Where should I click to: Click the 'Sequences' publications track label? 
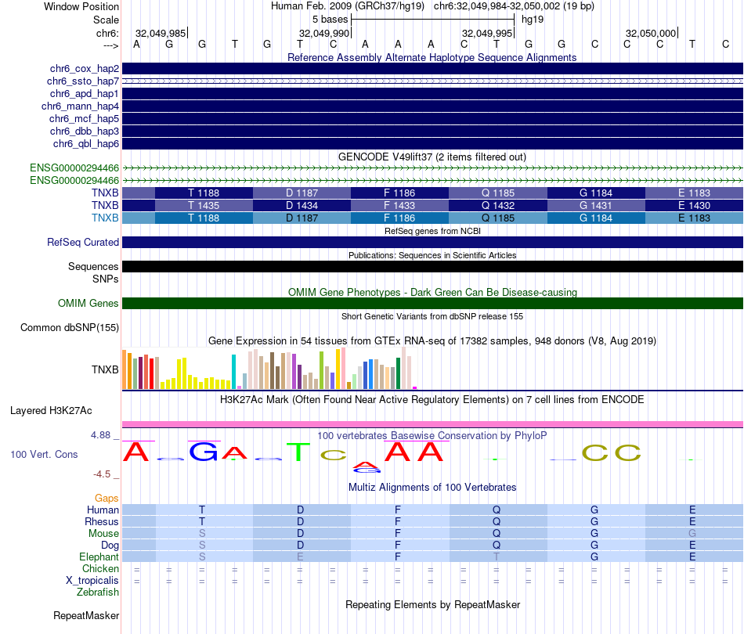pyautogui.click(x=93, y=266)
